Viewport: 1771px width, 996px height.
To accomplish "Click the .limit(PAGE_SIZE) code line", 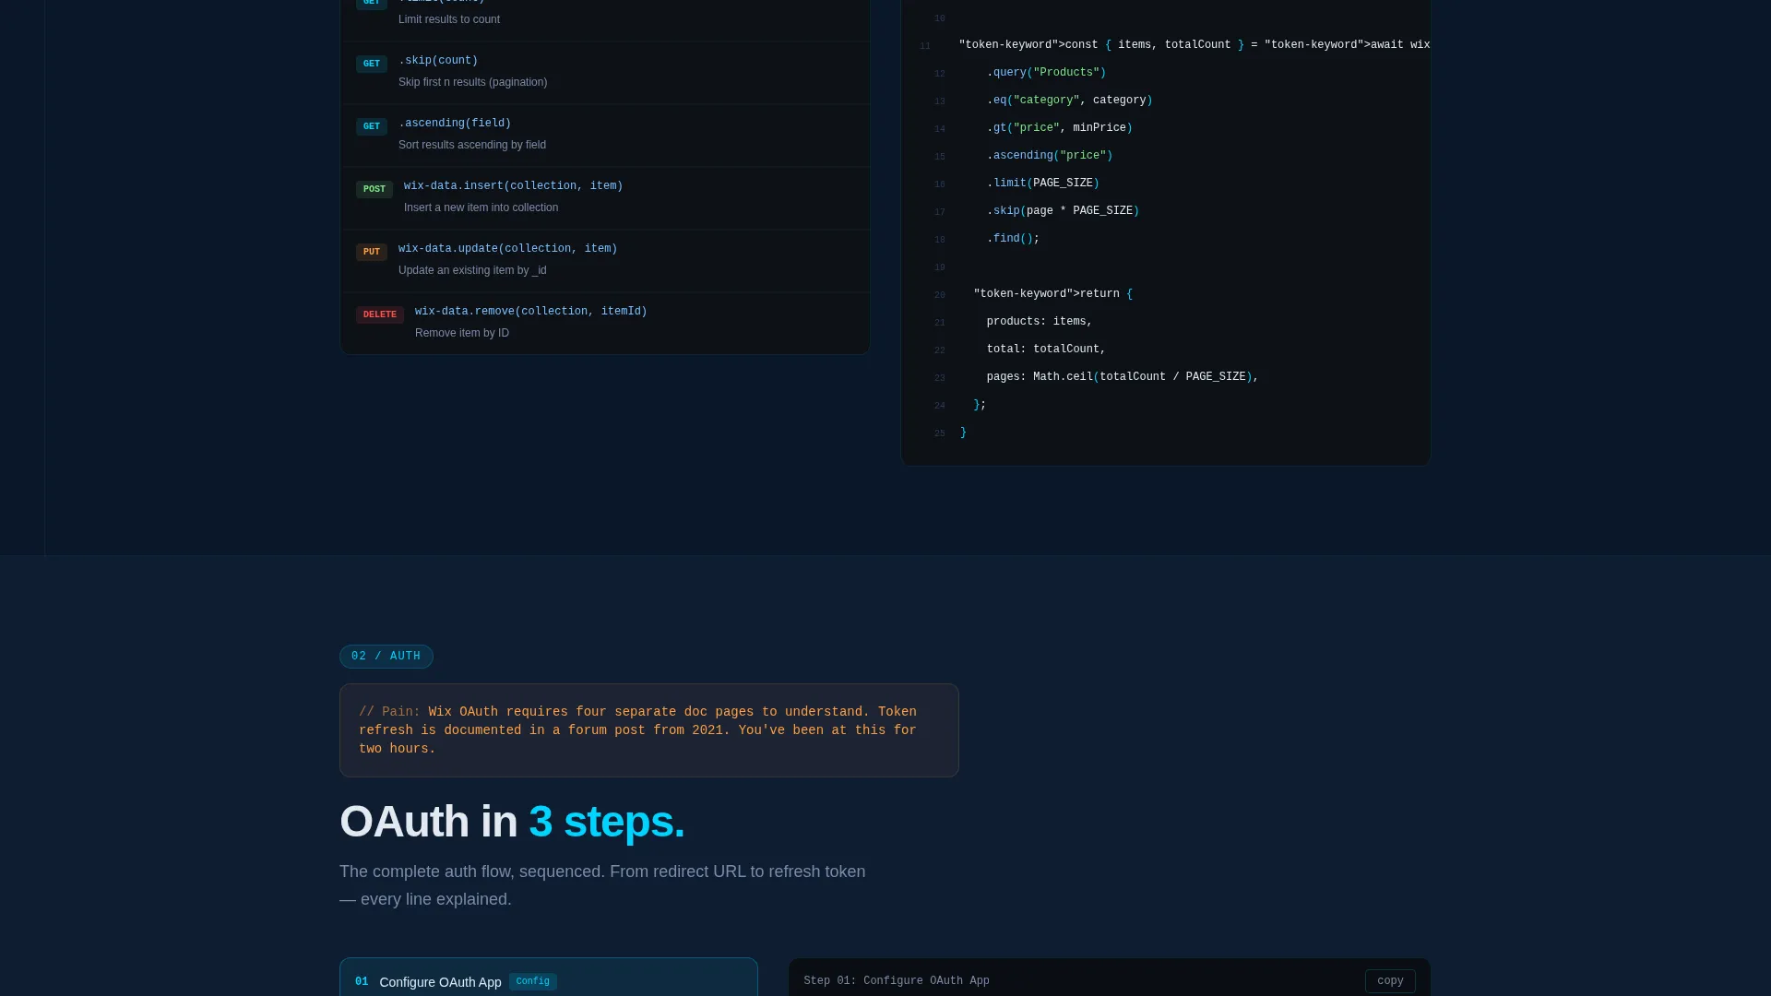I will (x=1043, y=184).
